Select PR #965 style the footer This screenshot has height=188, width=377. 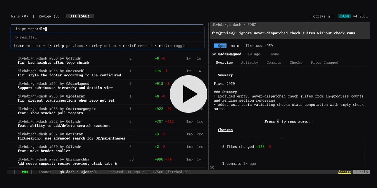coord(107,73)
